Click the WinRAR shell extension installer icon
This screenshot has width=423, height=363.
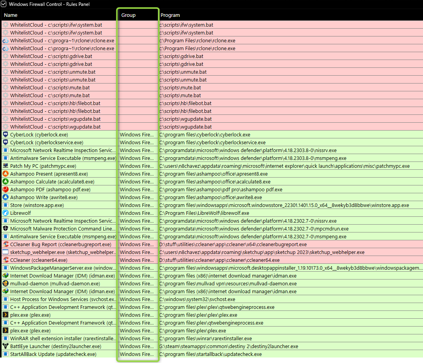click(5, 338)
